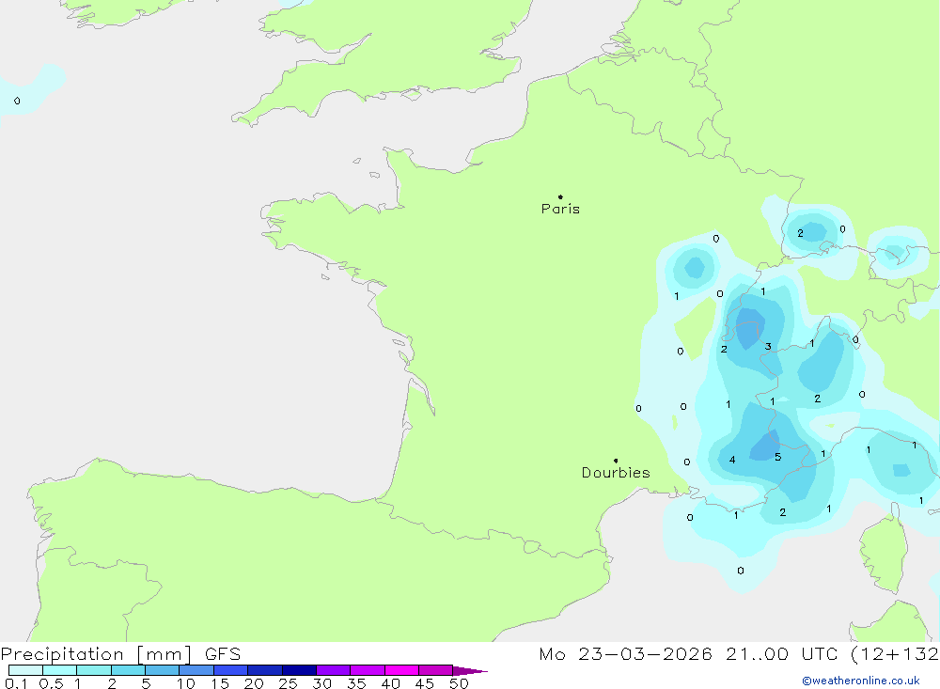Click the Paris city label

(560, 209)
